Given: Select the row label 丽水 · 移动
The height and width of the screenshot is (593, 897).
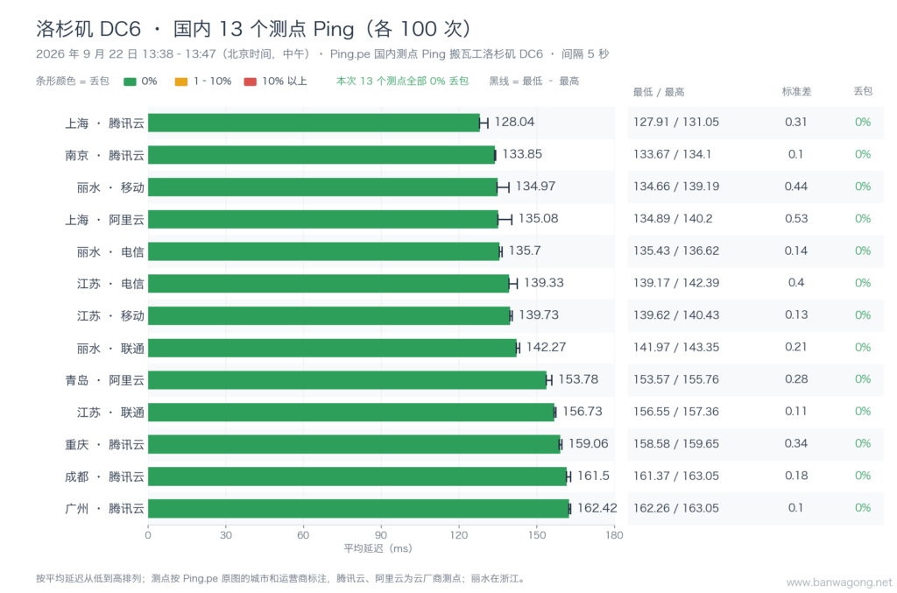Looking at the screenshot, I should pos(110,187).
